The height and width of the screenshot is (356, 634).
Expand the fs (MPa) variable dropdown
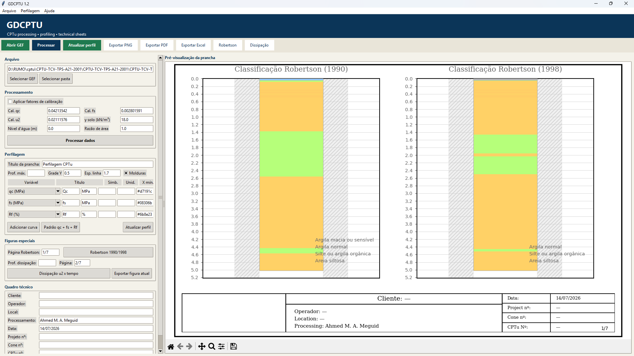(x=58, y=203)
